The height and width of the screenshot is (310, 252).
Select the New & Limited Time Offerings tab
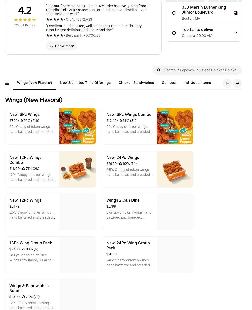(85, 83)
